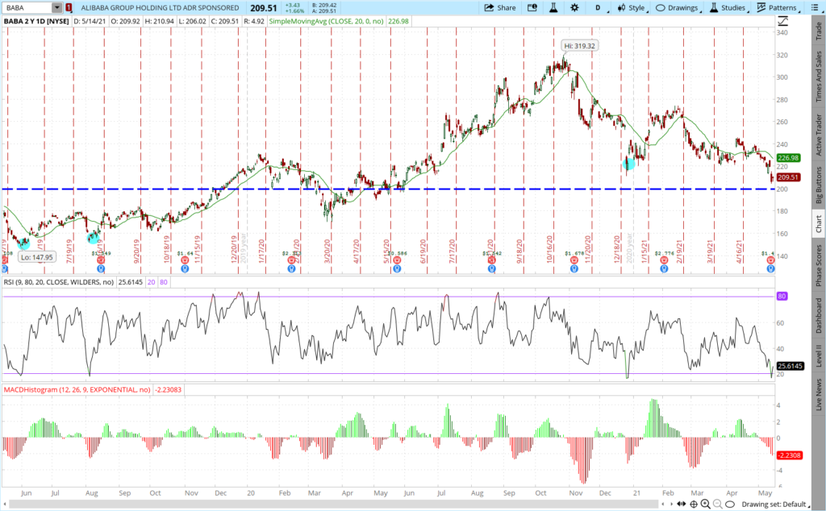Click the hamburger list icon at toolbar's far right

pos(817,7)
